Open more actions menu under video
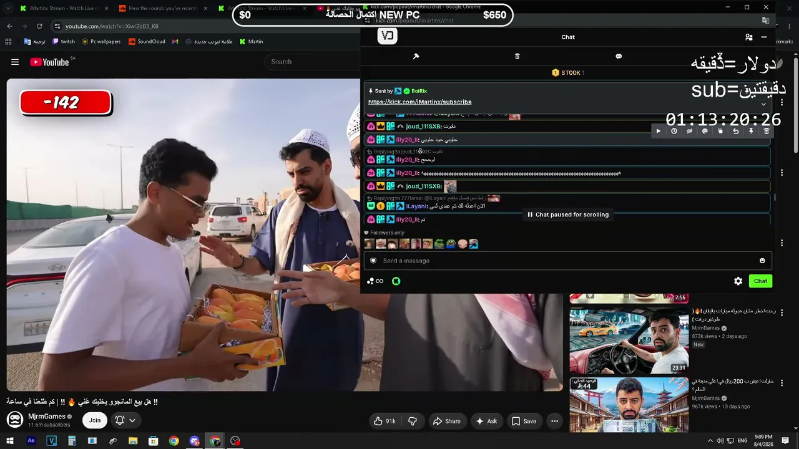 pos(554,421)
